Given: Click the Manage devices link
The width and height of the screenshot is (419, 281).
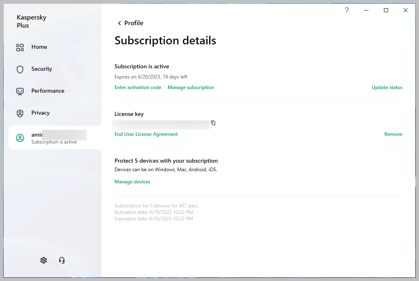Looking at the screenshot, I should (132, 182).
